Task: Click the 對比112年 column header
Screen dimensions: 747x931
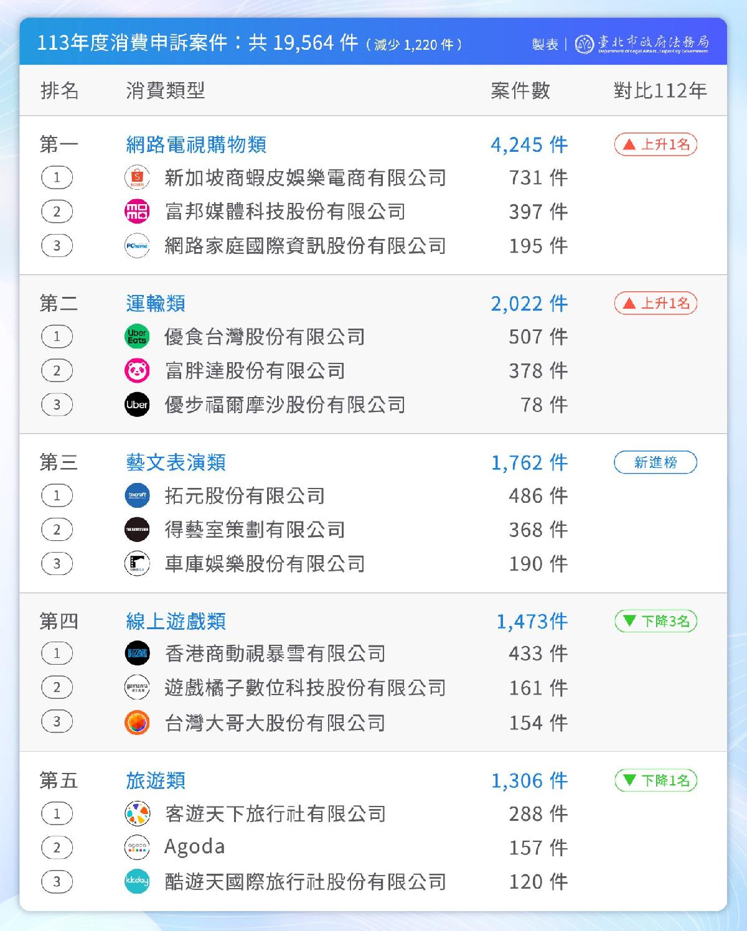Action: pyautogui.click(x=660, y=91)
